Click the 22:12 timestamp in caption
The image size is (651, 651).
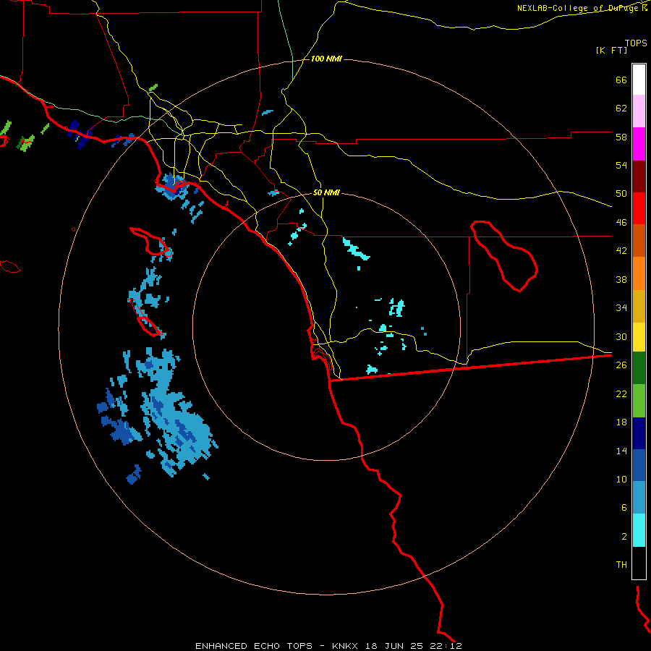point(446,646)
